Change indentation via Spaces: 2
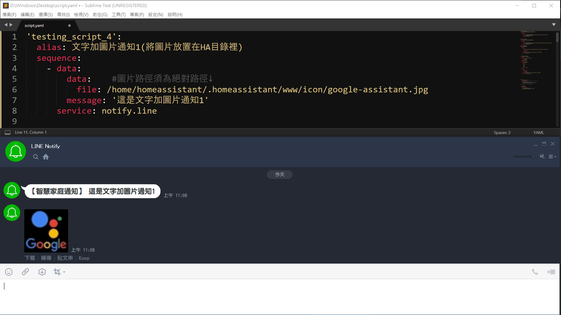Image resolution: width=561 pixels, height=315 pixels. [502, 133]
